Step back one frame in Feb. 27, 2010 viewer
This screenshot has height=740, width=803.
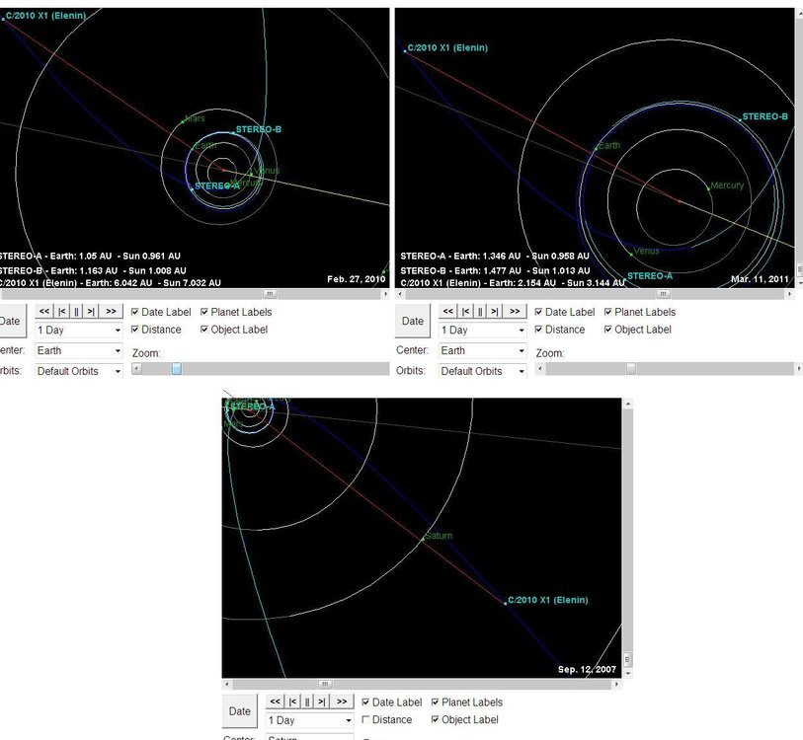click(x=60, y=311)
